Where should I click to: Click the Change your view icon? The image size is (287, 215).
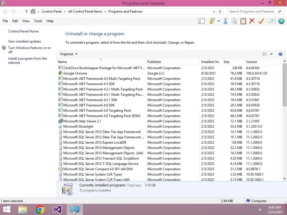(265, 54)
